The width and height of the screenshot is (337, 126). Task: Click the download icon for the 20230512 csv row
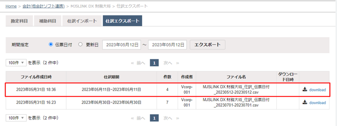[304, 90]
